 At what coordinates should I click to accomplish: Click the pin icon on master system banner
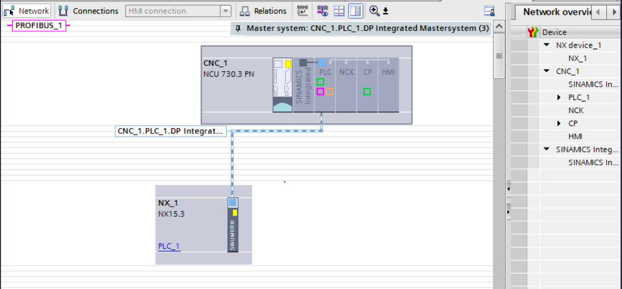[x=238, y=29]
